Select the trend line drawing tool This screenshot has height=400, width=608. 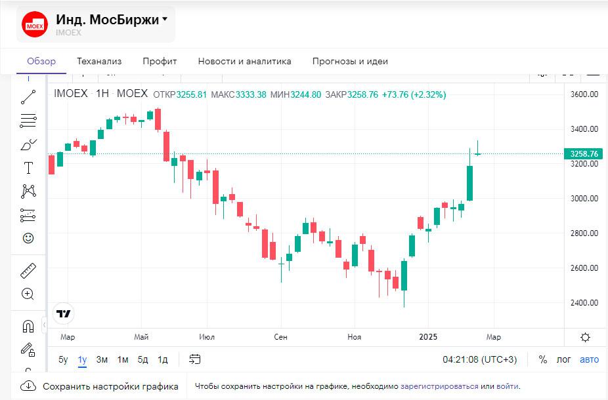28,98
